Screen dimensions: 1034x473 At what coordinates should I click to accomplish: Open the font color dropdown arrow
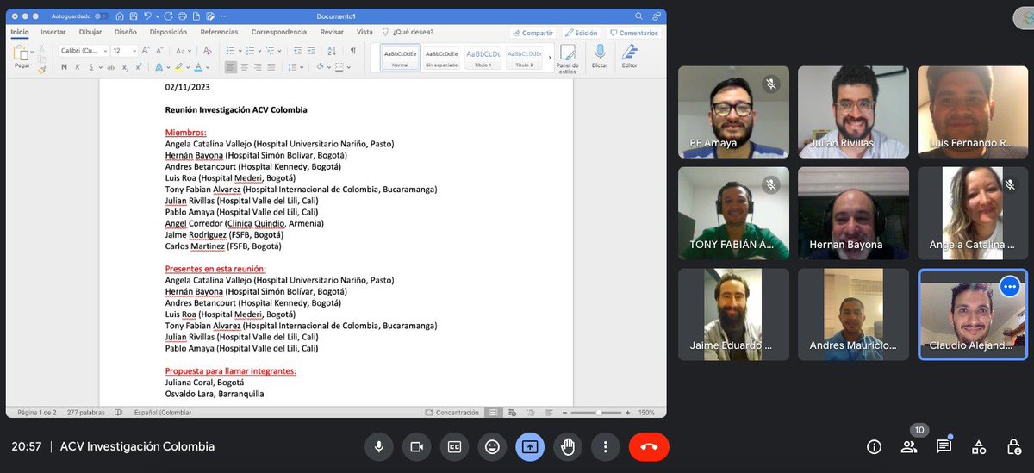[208, 67]
